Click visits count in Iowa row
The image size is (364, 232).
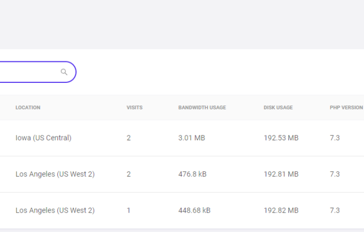pos(129,138)
